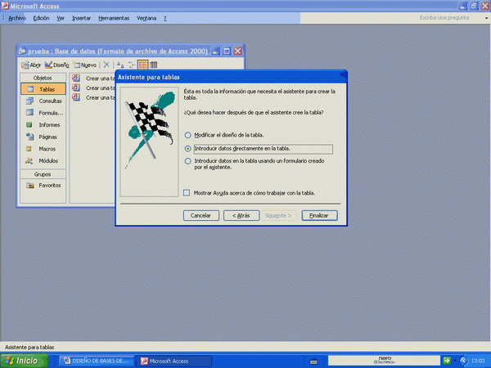Open the Insertar menu
This screenshot has height=368, width=491.
(81, 18)
